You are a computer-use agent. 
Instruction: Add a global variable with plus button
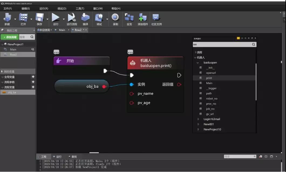pos(33,77)
